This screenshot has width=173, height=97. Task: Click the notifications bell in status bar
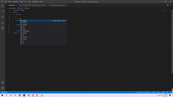click(171, 92)
